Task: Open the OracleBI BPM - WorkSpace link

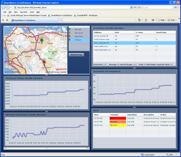Action: click(x=86, y=15)
